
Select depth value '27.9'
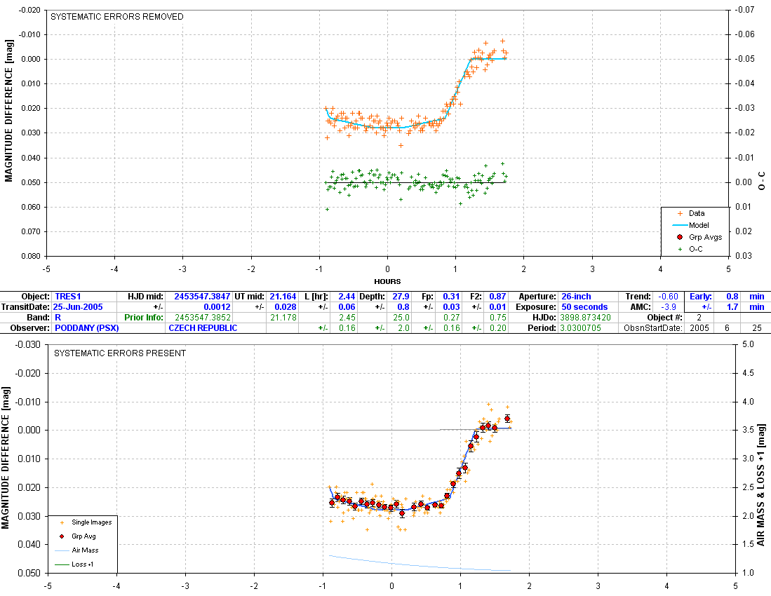[x=401, y=297]
